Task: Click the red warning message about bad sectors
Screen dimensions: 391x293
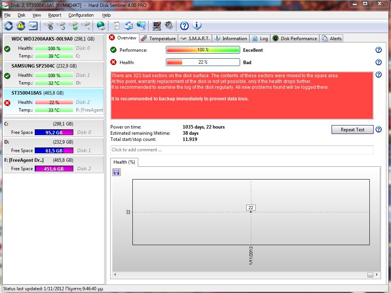Action: pyautogui.click(x=242, y=95)
